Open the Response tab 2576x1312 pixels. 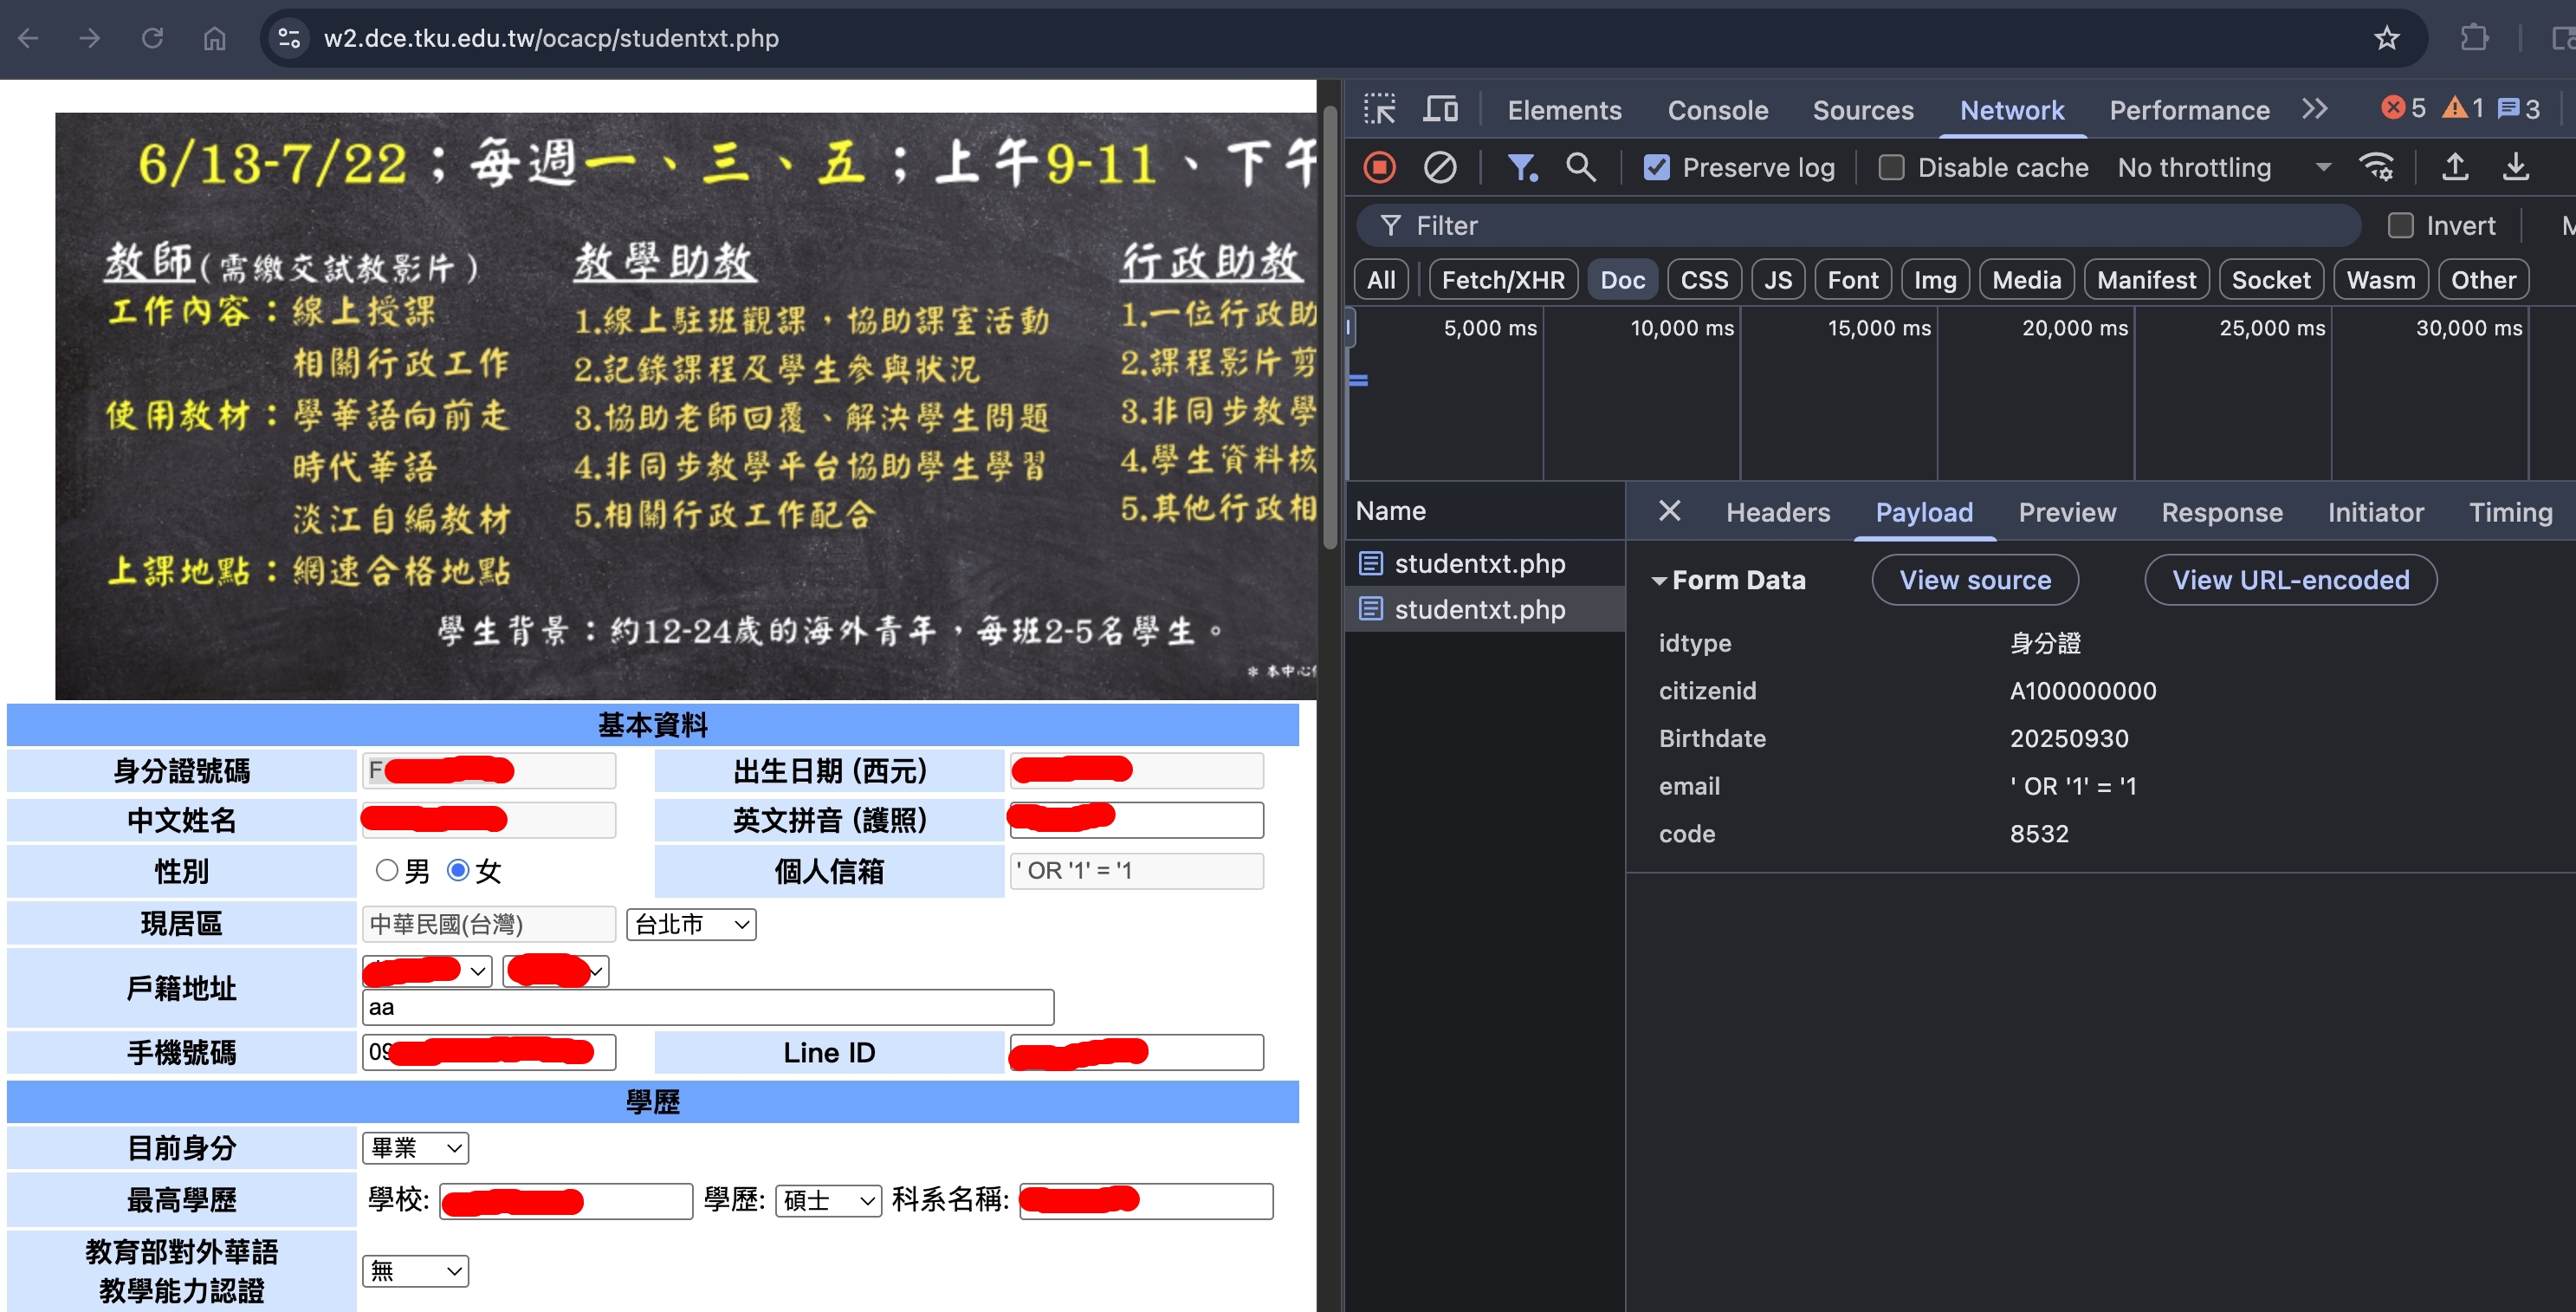click(x=2222, y=511)
